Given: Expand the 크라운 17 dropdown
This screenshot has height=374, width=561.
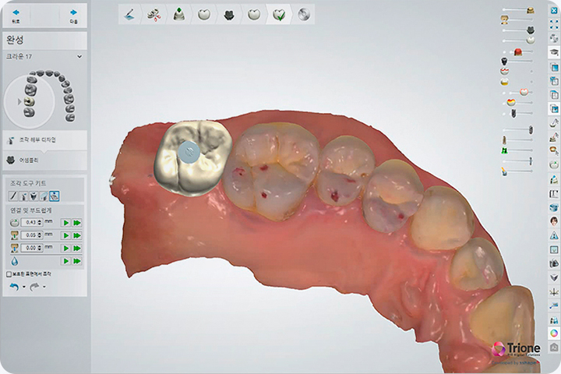Looking at the screenshot, I should tap(79, 57).
